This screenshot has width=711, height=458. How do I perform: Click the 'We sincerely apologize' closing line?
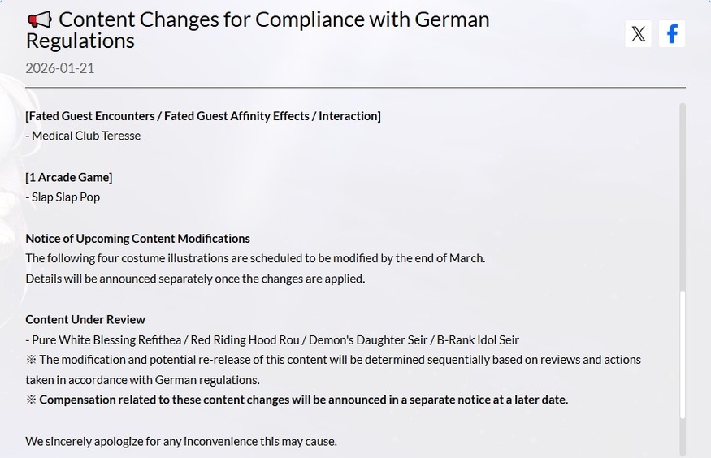click(181, 441)
